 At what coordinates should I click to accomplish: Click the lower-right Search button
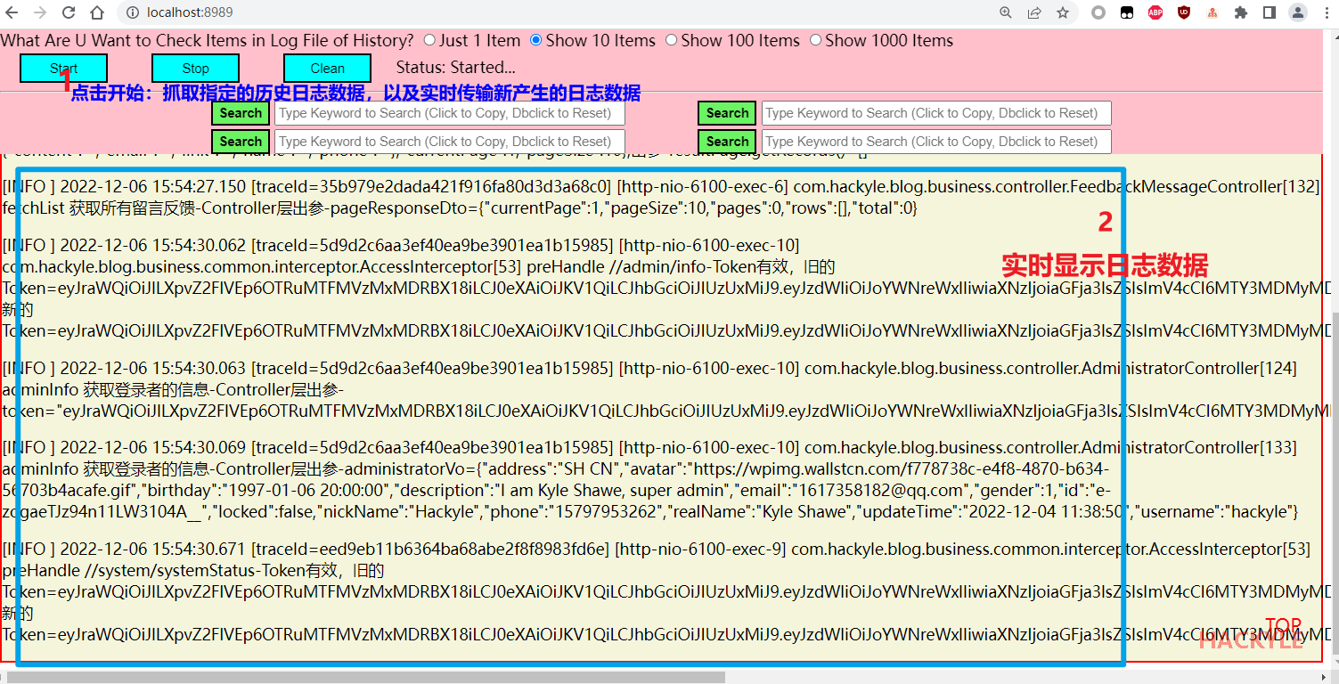(727, 142)
